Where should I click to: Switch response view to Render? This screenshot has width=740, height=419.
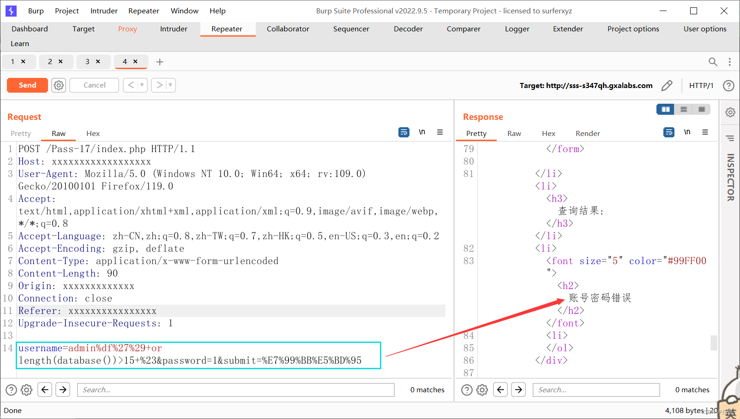point(588,133)
